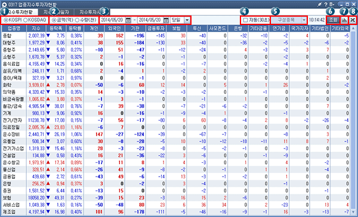The width and height of the screenshot is (358, 217).
Task: Open the end date calendar picker
Action: (x=166, y=20)
